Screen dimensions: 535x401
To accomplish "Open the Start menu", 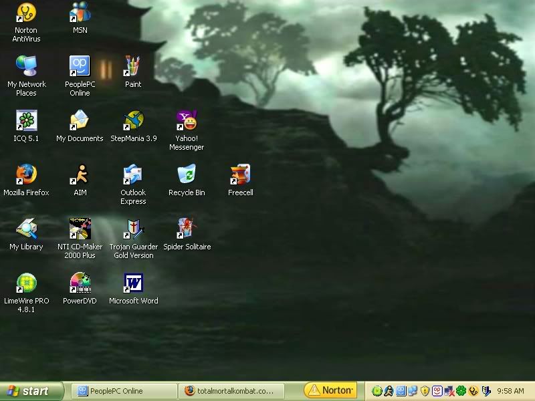I will tap(31, 391).
